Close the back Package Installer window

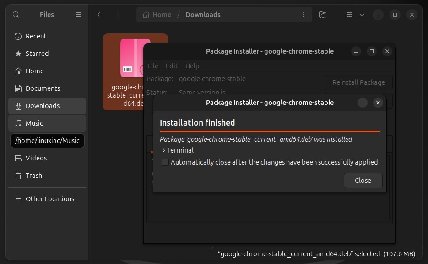[387, 51]
